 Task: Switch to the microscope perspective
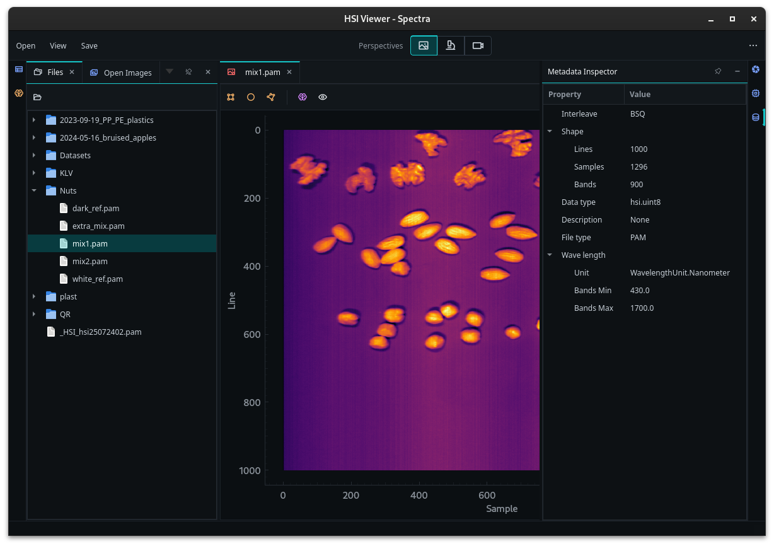click(x=451, y=45)
